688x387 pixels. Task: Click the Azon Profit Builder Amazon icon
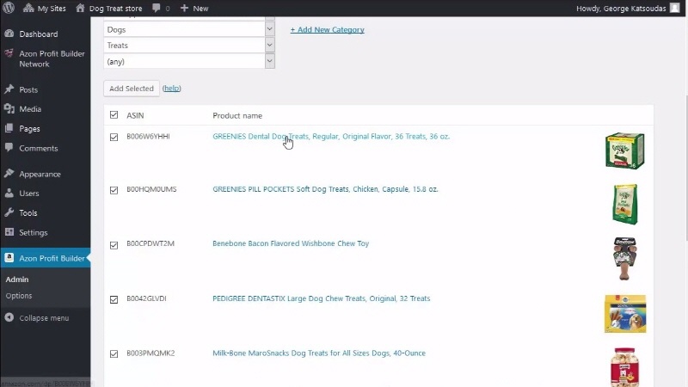[9, 258]
